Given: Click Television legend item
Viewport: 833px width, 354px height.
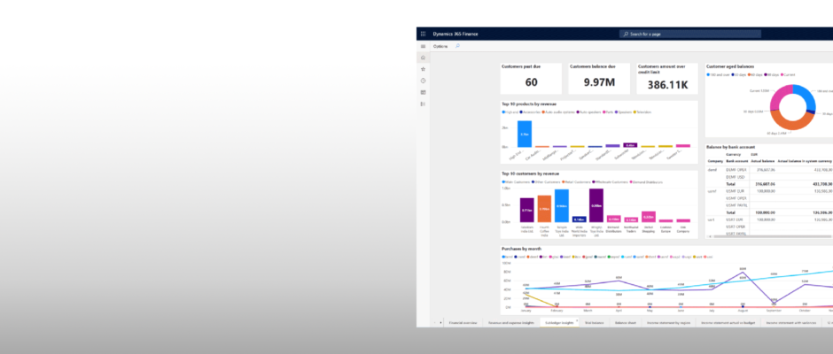Looking at the screenshot, I should (642, 112).
